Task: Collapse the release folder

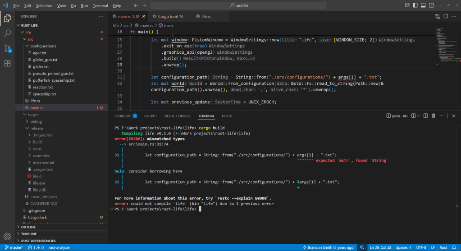Action: [62, 128]
